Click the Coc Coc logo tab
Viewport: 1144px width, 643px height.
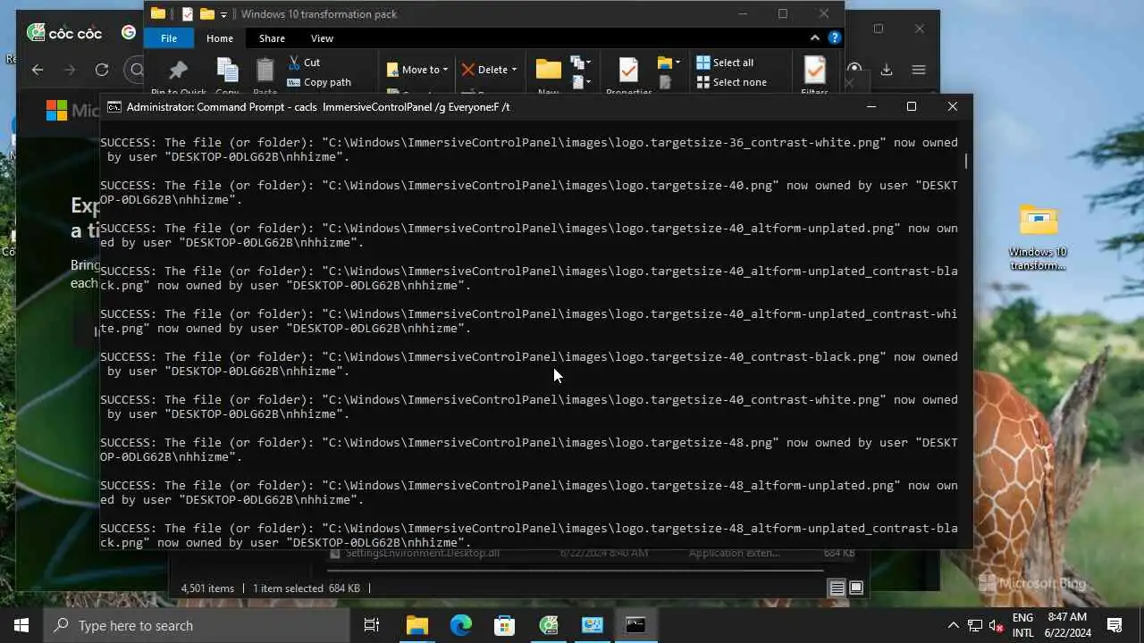64,33
